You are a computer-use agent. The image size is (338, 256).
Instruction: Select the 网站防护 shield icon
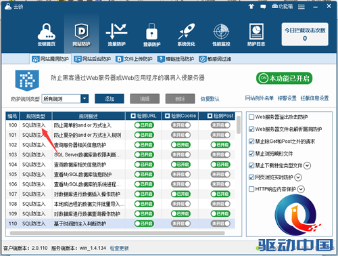[x=81, y=35]
